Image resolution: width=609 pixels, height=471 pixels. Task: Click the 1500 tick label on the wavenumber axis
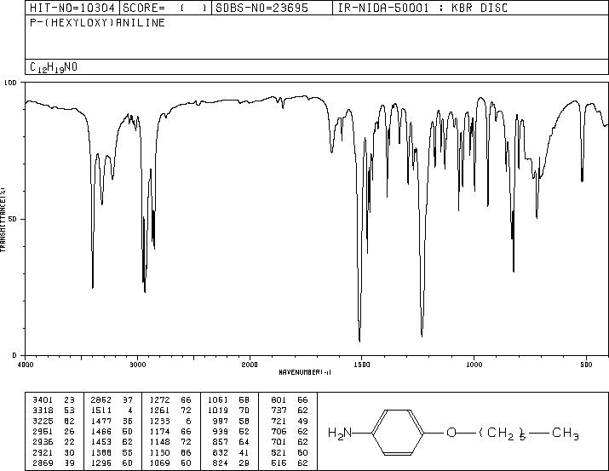click(x=362, y=365)
